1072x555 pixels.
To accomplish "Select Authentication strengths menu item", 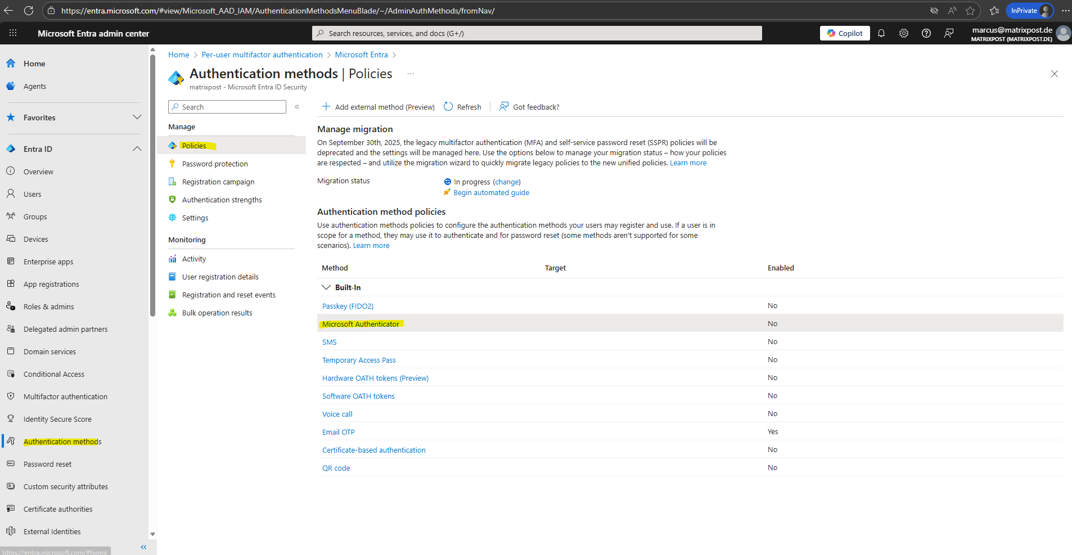I will tap(222, 200).
